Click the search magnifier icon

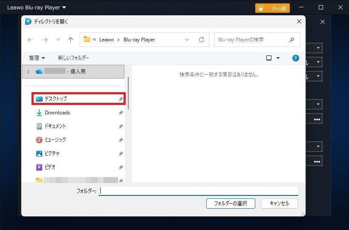coord(292,40)
